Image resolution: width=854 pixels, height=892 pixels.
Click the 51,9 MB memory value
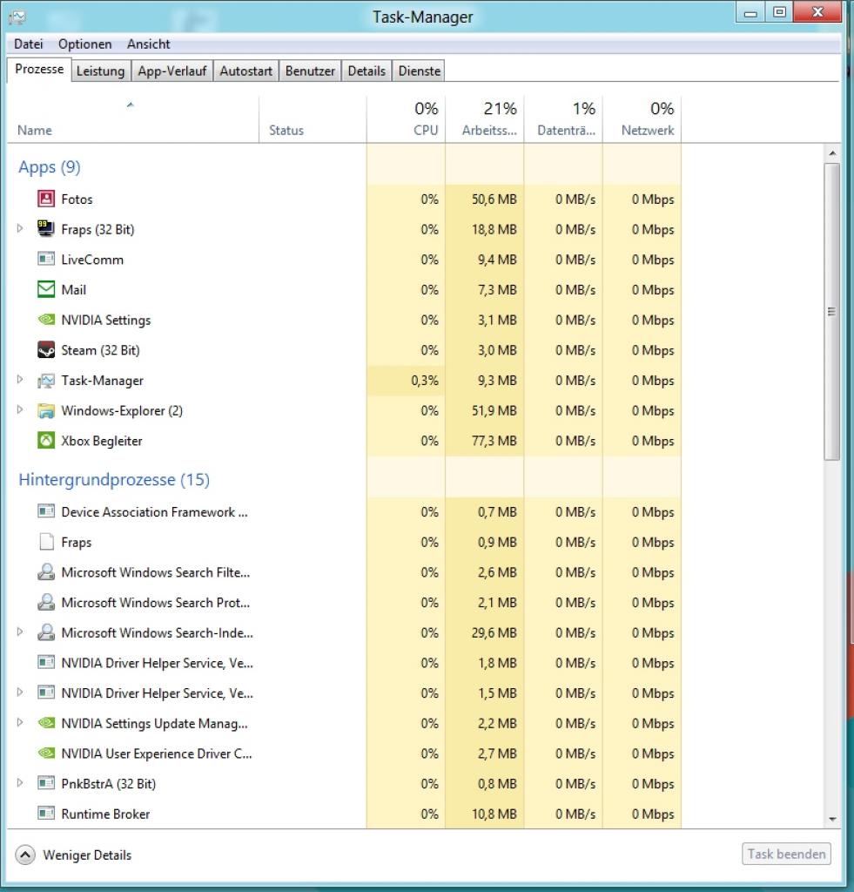pos(494,411)
